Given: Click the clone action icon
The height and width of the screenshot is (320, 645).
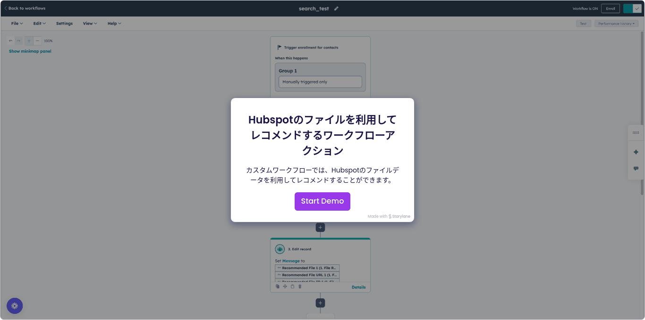Looking at the screenshot, I should [x=278, y=287].
